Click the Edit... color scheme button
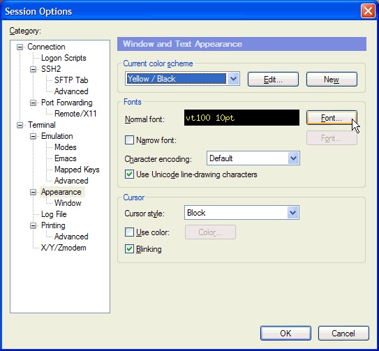Image resolution: width=379 pixels, height=351 pixels. click(273, 80)
